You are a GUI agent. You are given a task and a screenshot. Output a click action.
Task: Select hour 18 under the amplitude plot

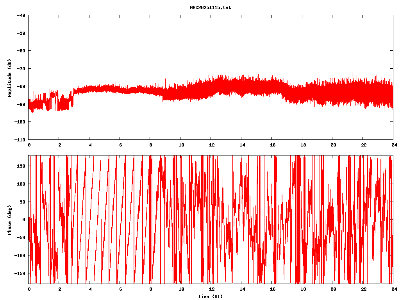tap(302, 145)
